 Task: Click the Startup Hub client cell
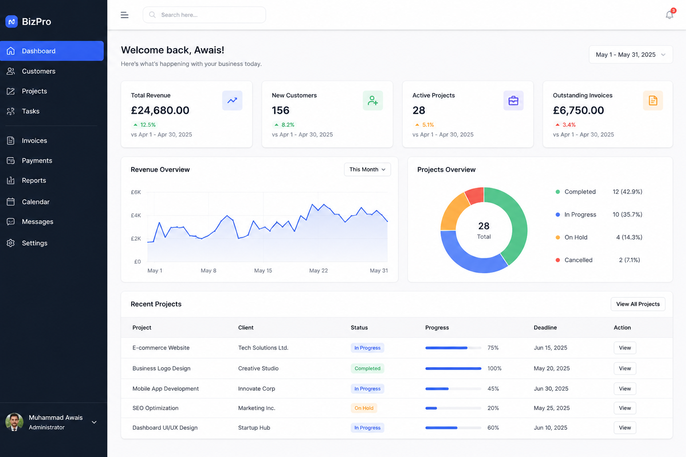(254, 428)
